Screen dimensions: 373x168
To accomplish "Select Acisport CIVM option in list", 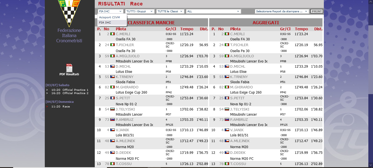I will (x=112, y=17).
